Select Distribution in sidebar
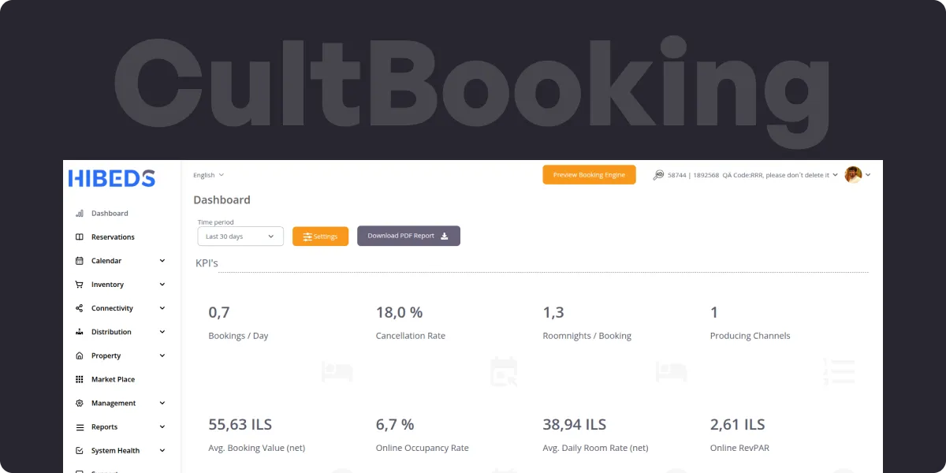This screenshot has width=946, height=473. 111,332
